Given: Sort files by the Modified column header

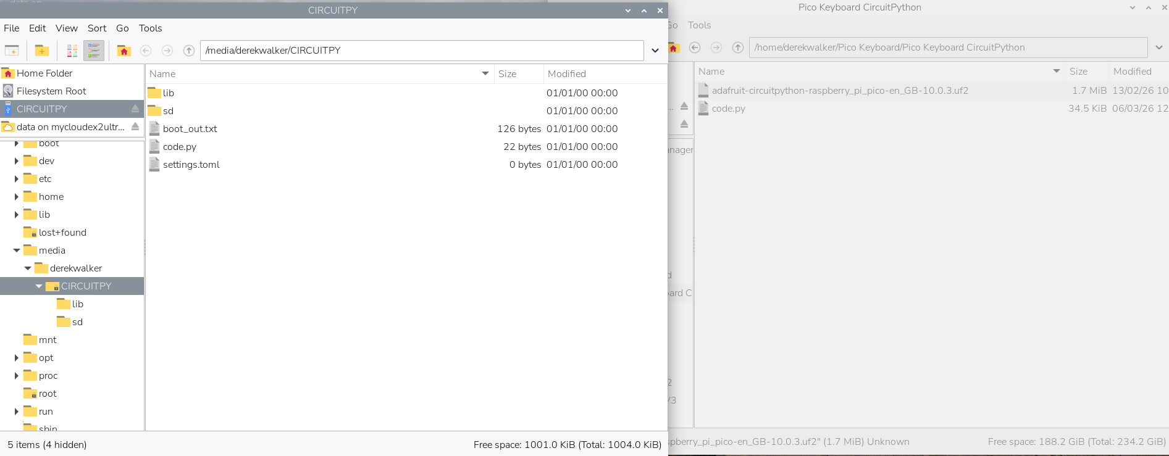Looking at the screenshot, I should [567, 74].
